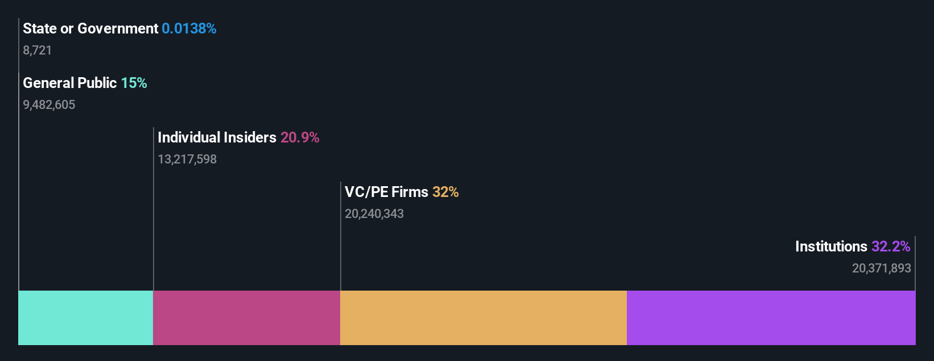Select the 13,217,598 share count
The image size is (934, 361).
pos(187,159)
